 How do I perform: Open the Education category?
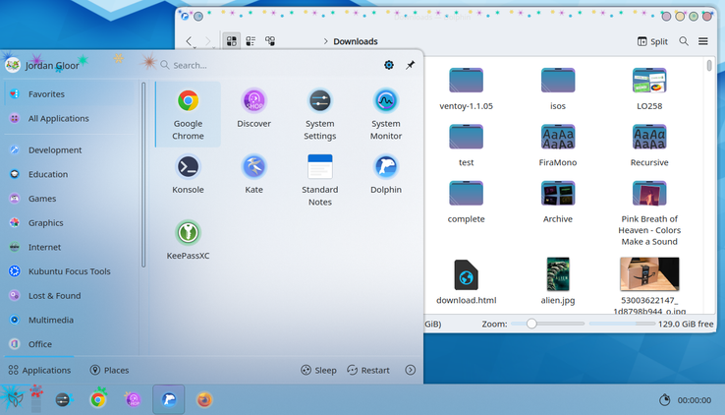(70, 174)
